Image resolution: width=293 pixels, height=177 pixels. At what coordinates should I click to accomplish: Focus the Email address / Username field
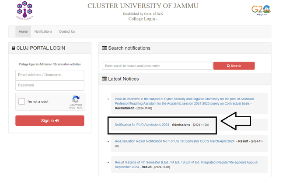pos(50,75)
